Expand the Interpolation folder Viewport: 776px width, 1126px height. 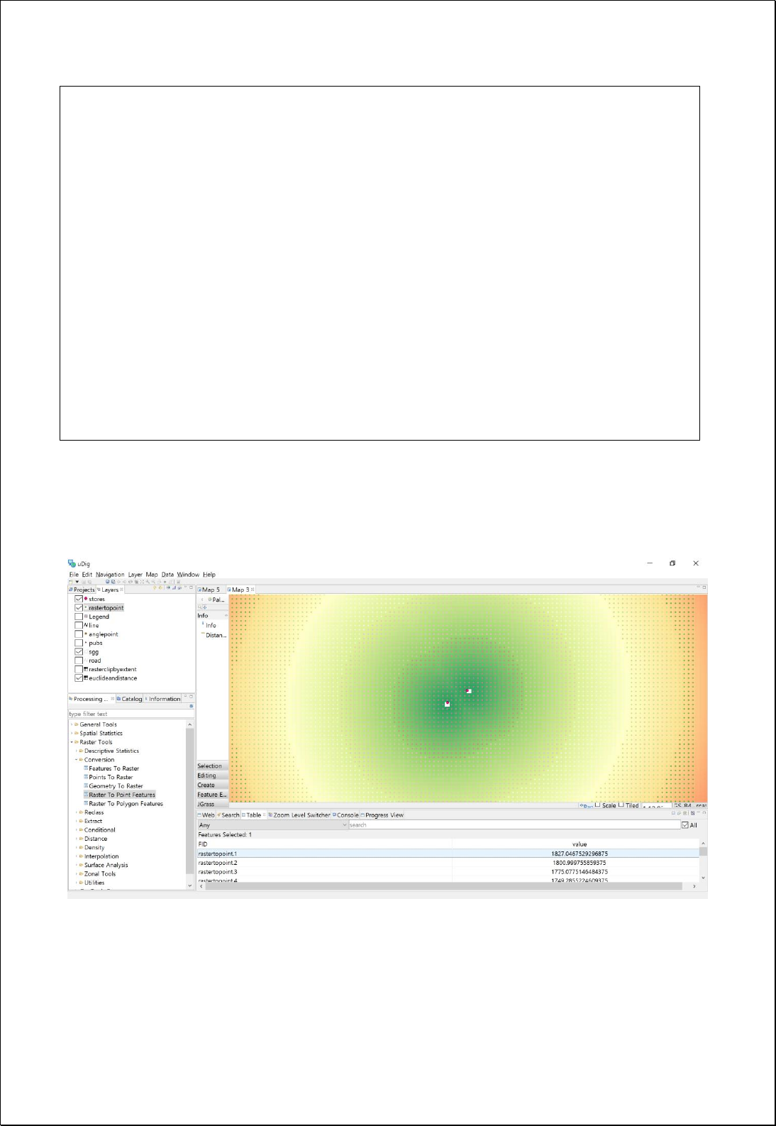[x=77, y=856]
